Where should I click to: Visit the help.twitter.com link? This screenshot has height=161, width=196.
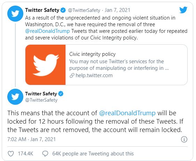94,75
